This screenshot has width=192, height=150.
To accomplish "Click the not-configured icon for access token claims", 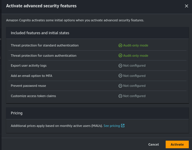I will click(x=120, y=96).
